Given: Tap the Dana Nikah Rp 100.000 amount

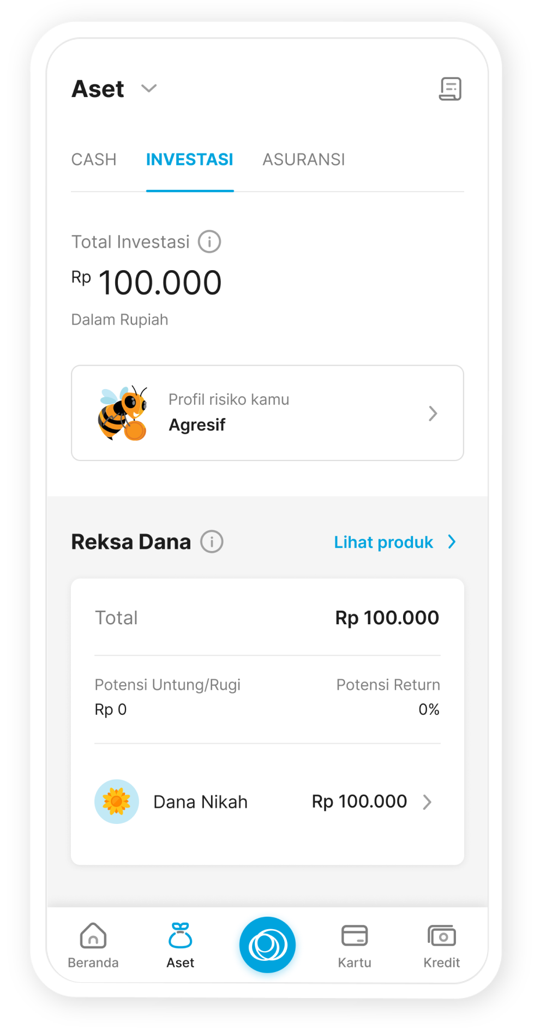Looking at the screenshot, I should tap(359, 802).
